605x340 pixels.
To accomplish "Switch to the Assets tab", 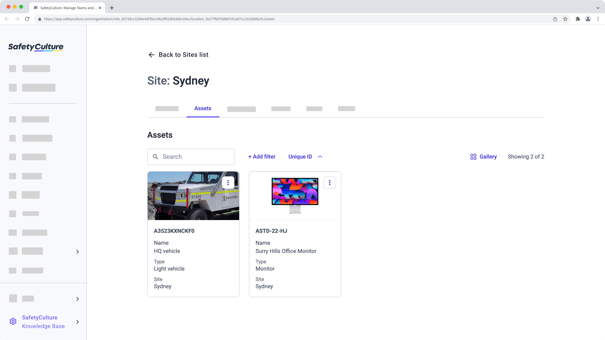I will click(203, 108).
